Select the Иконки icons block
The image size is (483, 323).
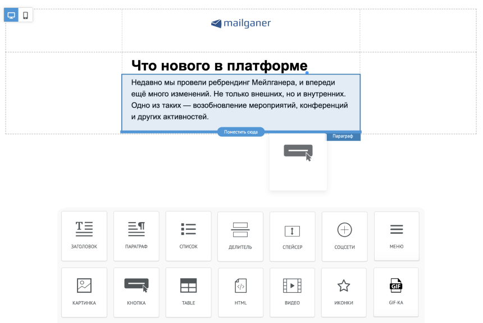tap(344, 292)
